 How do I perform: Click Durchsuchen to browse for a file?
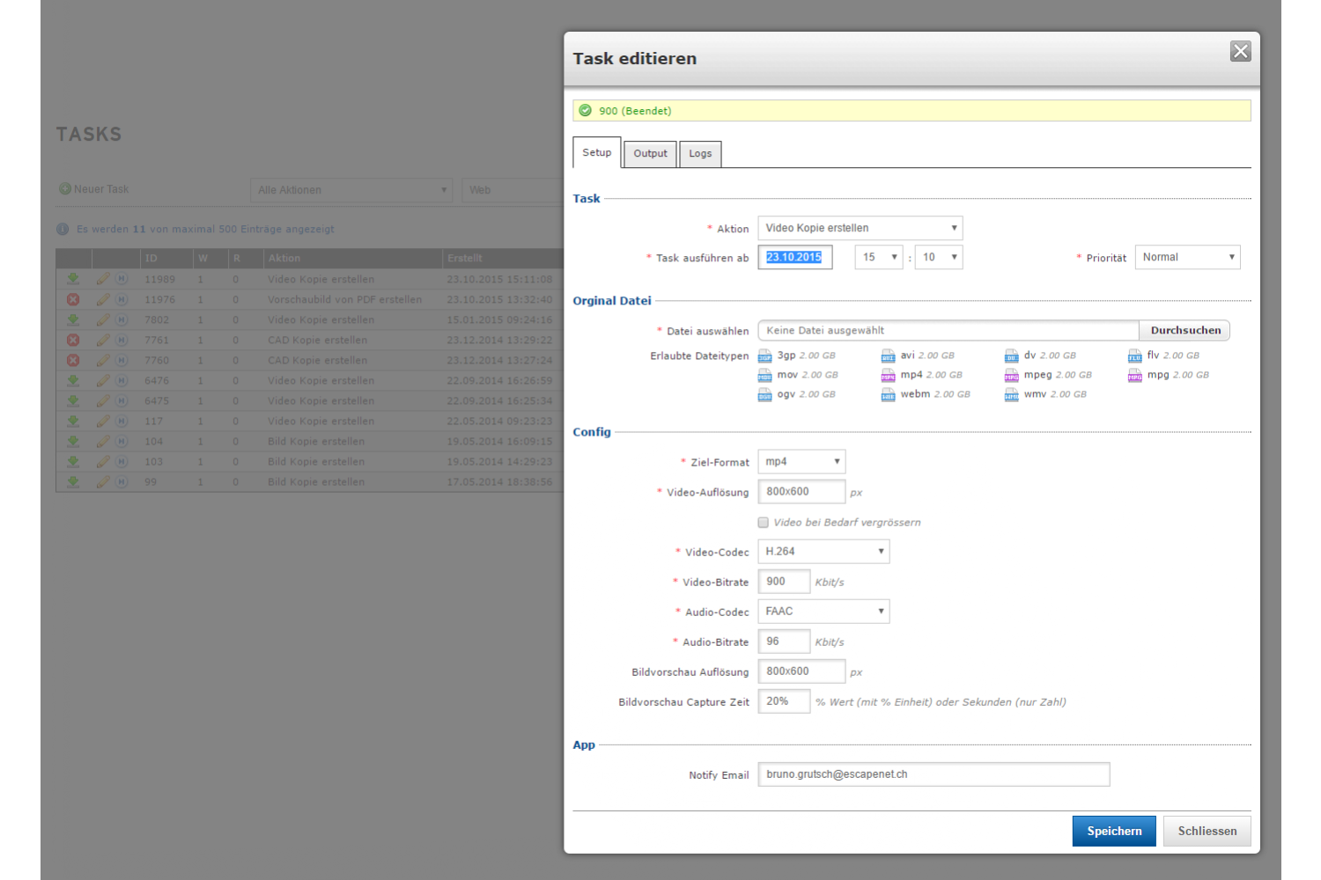[1184, 331]
